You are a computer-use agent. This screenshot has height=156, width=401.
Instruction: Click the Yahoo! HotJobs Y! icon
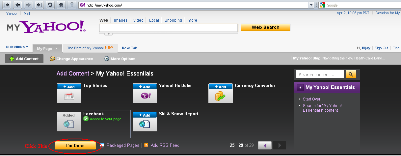click(x=145, y=96)
